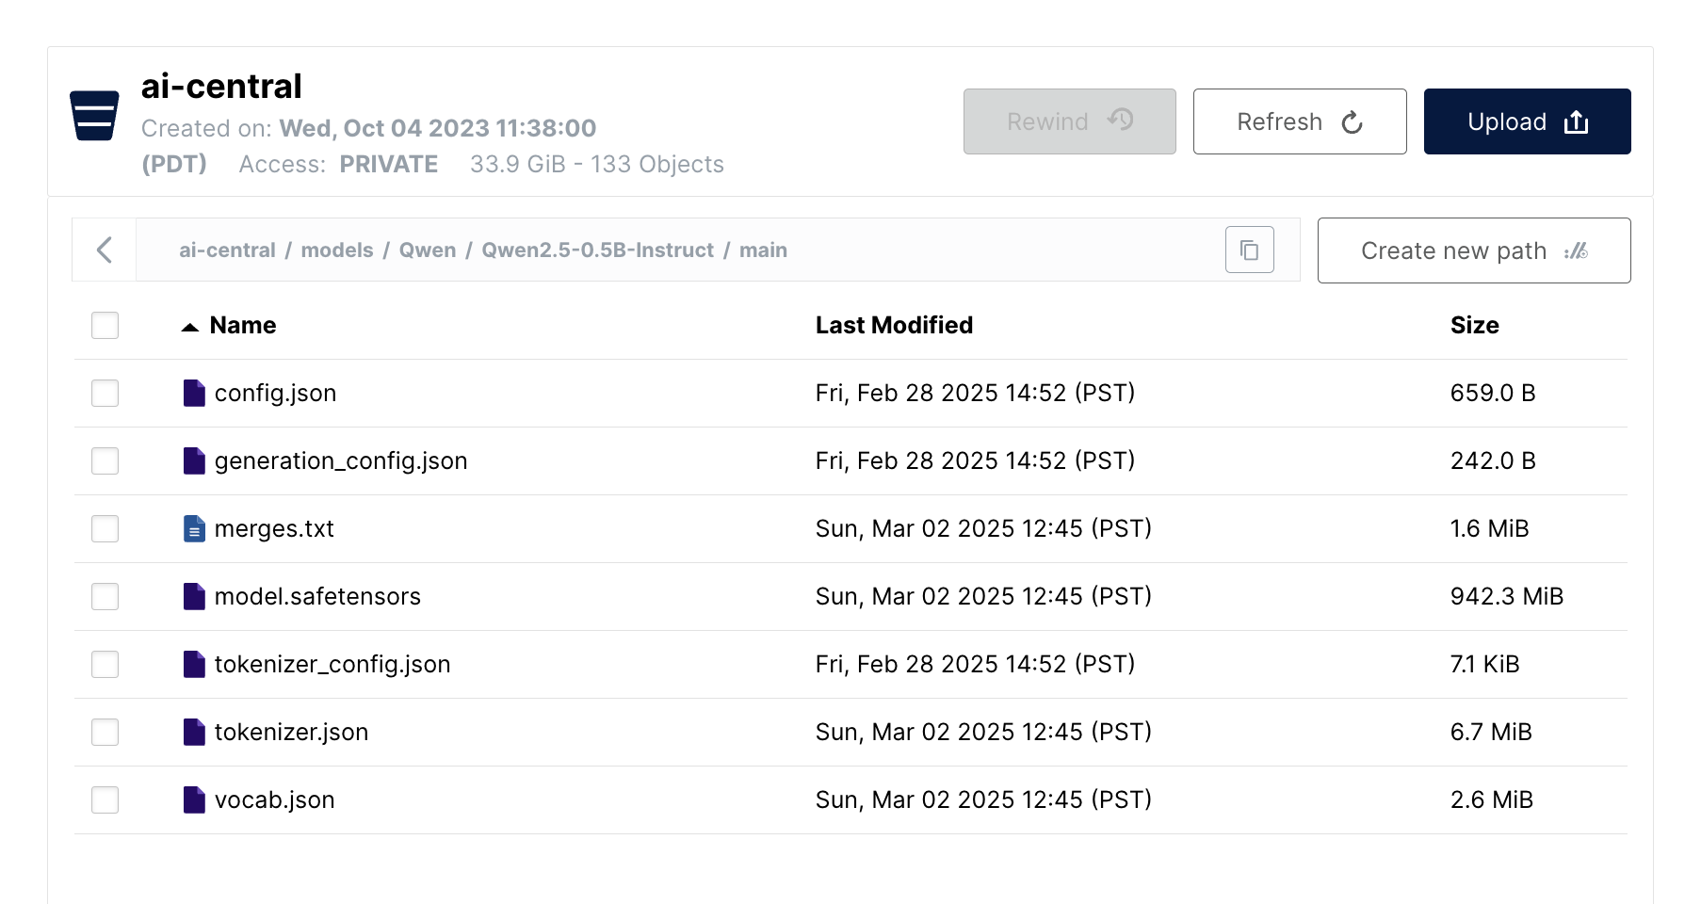Toggle Name column sort arrow
This screenshot has width=1701, height=904.
point(190,327)
